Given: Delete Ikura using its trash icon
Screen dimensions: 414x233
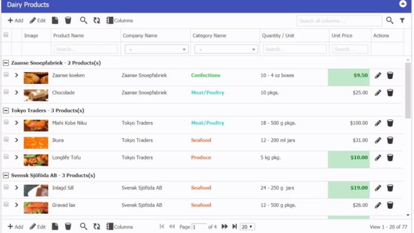Looking at the screenshot, I should pyautogui.click(x=390, y=140).
